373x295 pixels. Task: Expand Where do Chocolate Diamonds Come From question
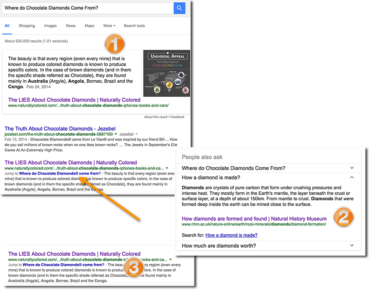268,168
